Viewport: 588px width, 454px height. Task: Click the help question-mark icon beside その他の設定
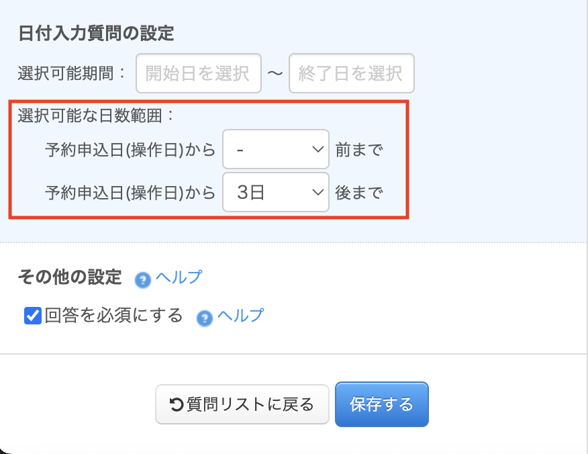(x=142, y=279)
